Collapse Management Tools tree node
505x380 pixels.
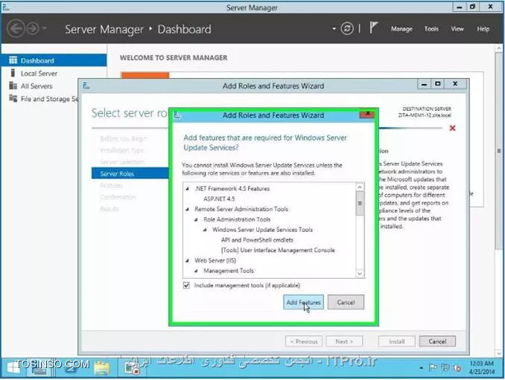click(196, 271)
